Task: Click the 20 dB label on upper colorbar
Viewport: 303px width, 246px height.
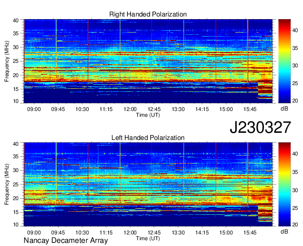Action: click(x=295, y=101)
